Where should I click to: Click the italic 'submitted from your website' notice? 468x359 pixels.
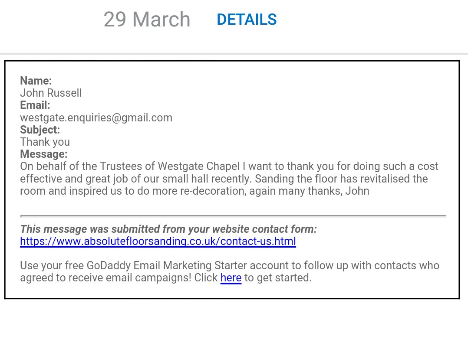[168, 229]
